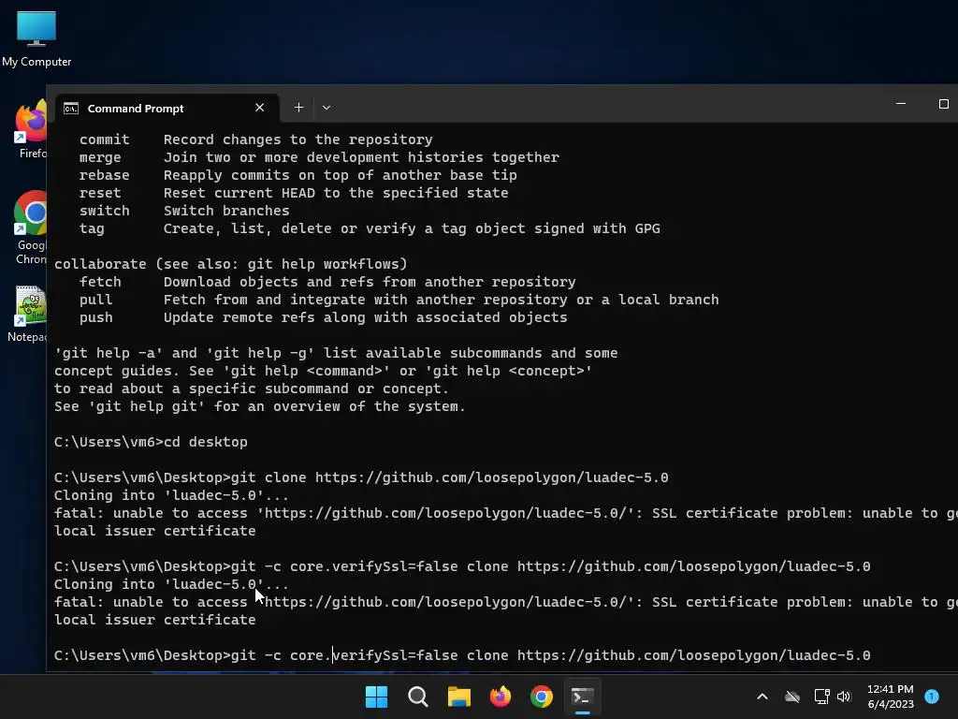Click the 'commit' command row
Image resolution: width=958 pixels, height=719 pixels.
256,139
